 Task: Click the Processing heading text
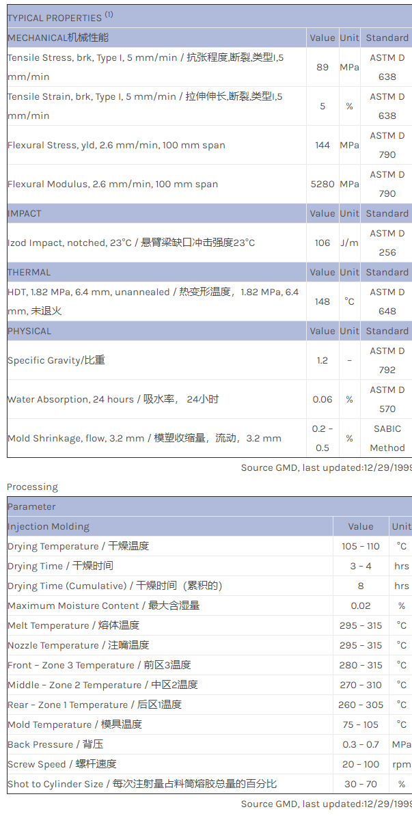coord(32,487)
